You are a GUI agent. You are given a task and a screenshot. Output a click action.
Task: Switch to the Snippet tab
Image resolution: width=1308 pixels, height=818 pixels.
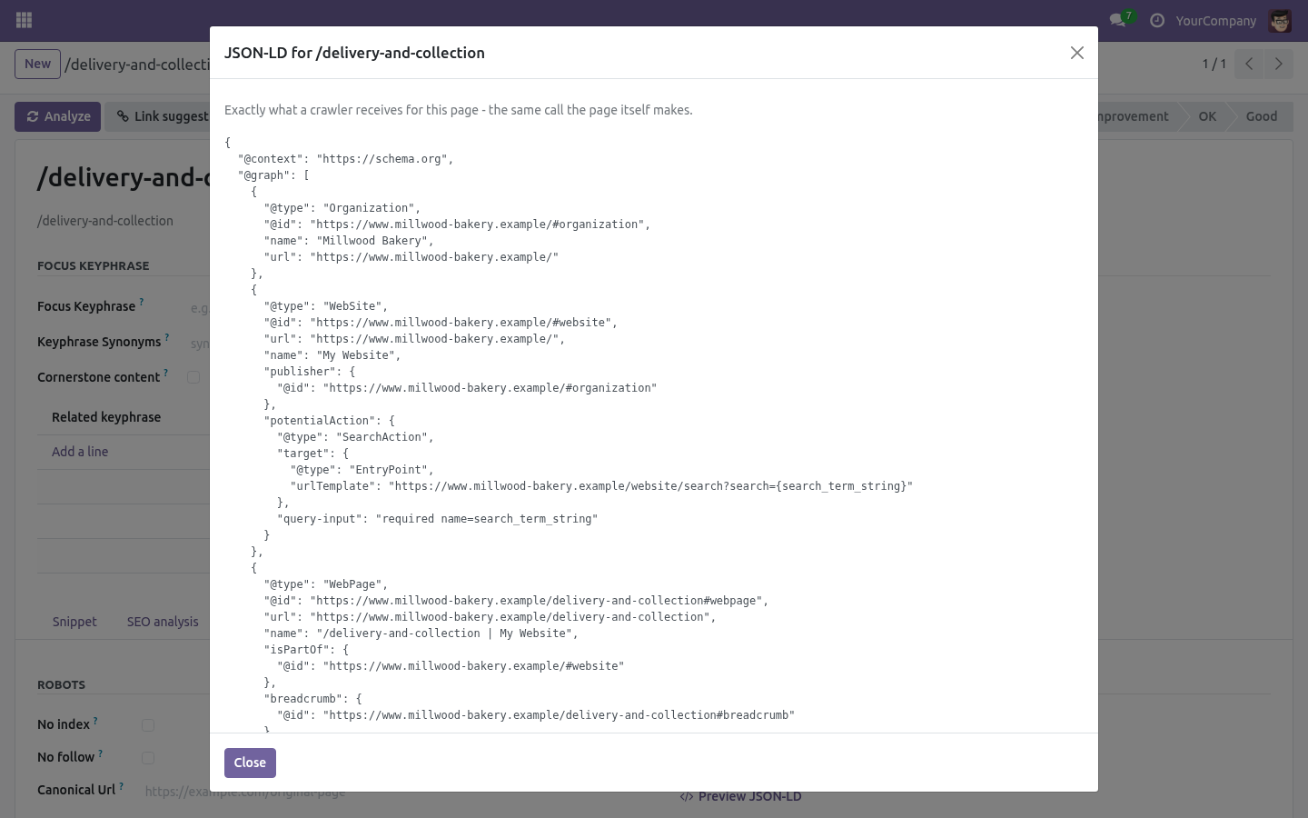74,622
